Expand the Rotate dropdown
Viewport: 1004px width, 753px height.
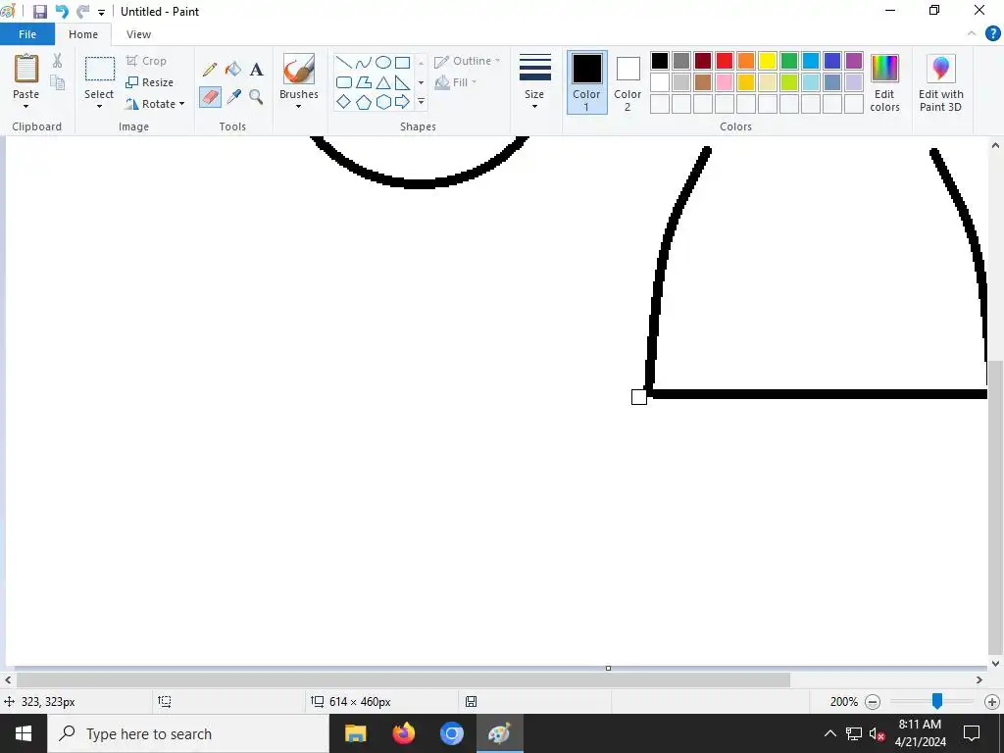pyautogui.click(x=181, y=104)
